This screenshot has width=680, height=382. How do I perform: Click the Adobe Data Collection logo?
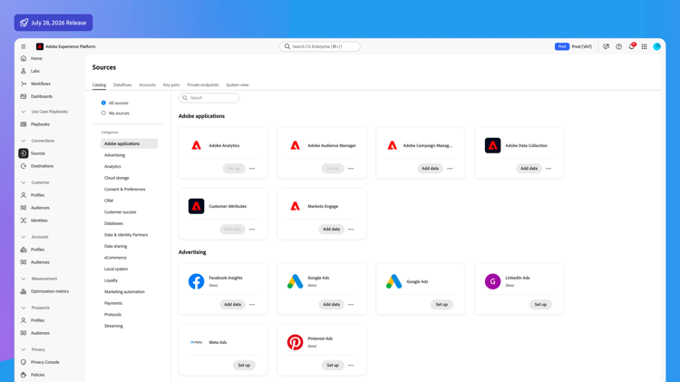tap(492, 145)
